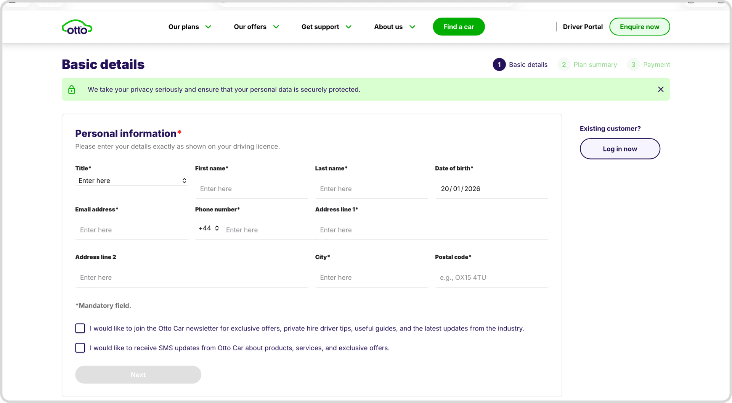732x403 pixels.
Task: Open the About us menu
Action: point(394,27)
